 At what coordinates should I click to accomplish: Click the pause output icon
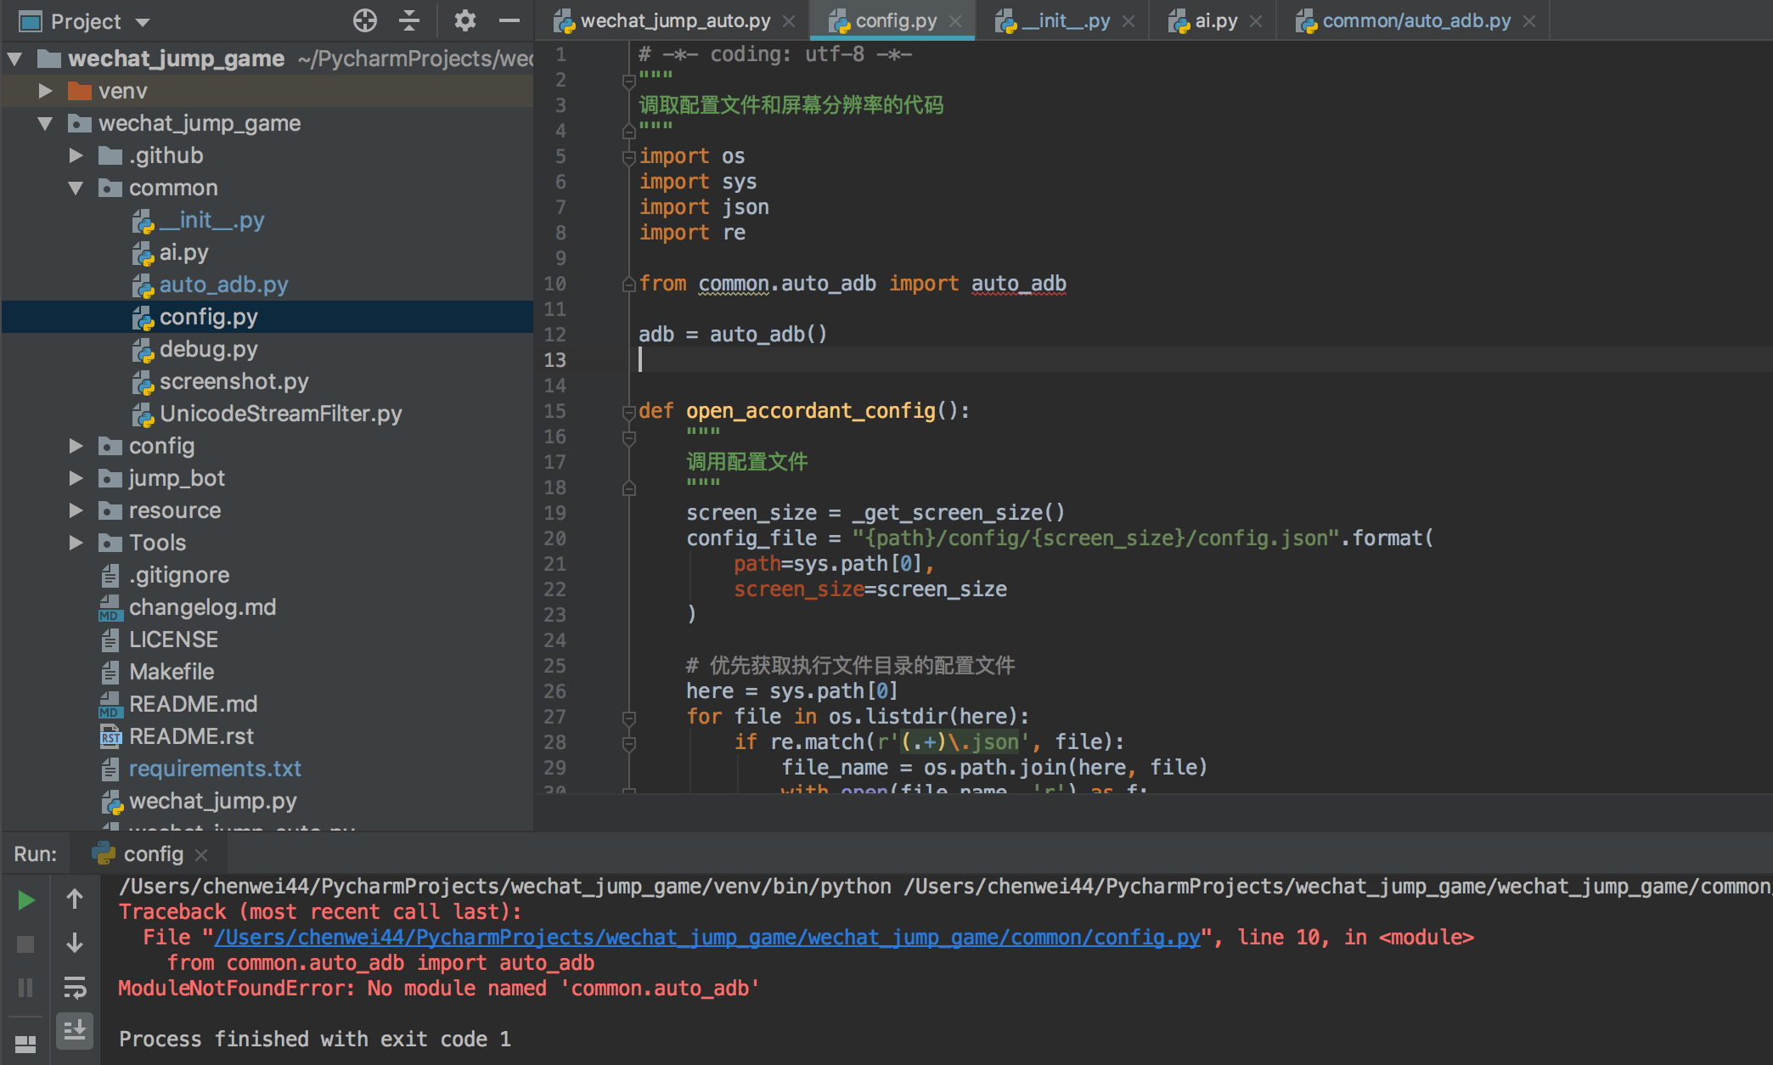pos(25,988)
